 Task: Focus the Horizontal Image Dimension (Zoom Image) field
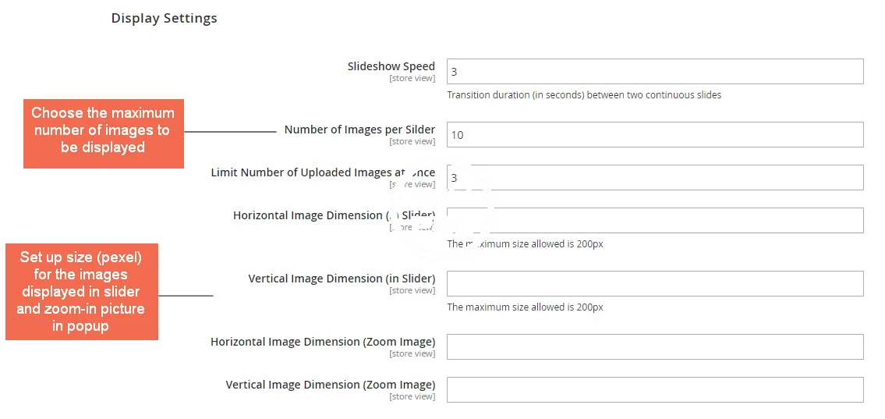[x=654, y=347]
